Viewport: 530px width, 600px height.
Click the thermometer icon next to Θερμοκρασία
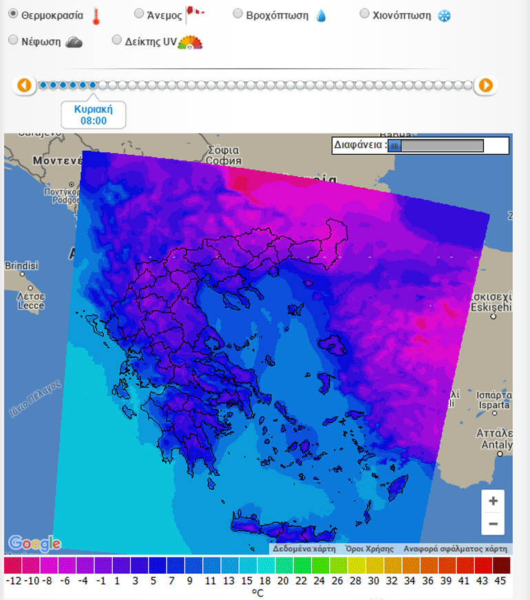tap(96, 16)
